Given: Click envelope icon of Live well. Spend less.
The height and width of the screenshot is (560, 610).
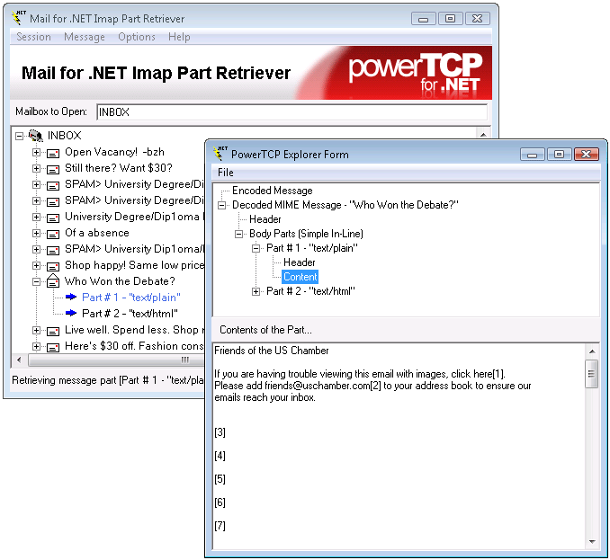Looking at the screenshot, I should tap(53, 331).
